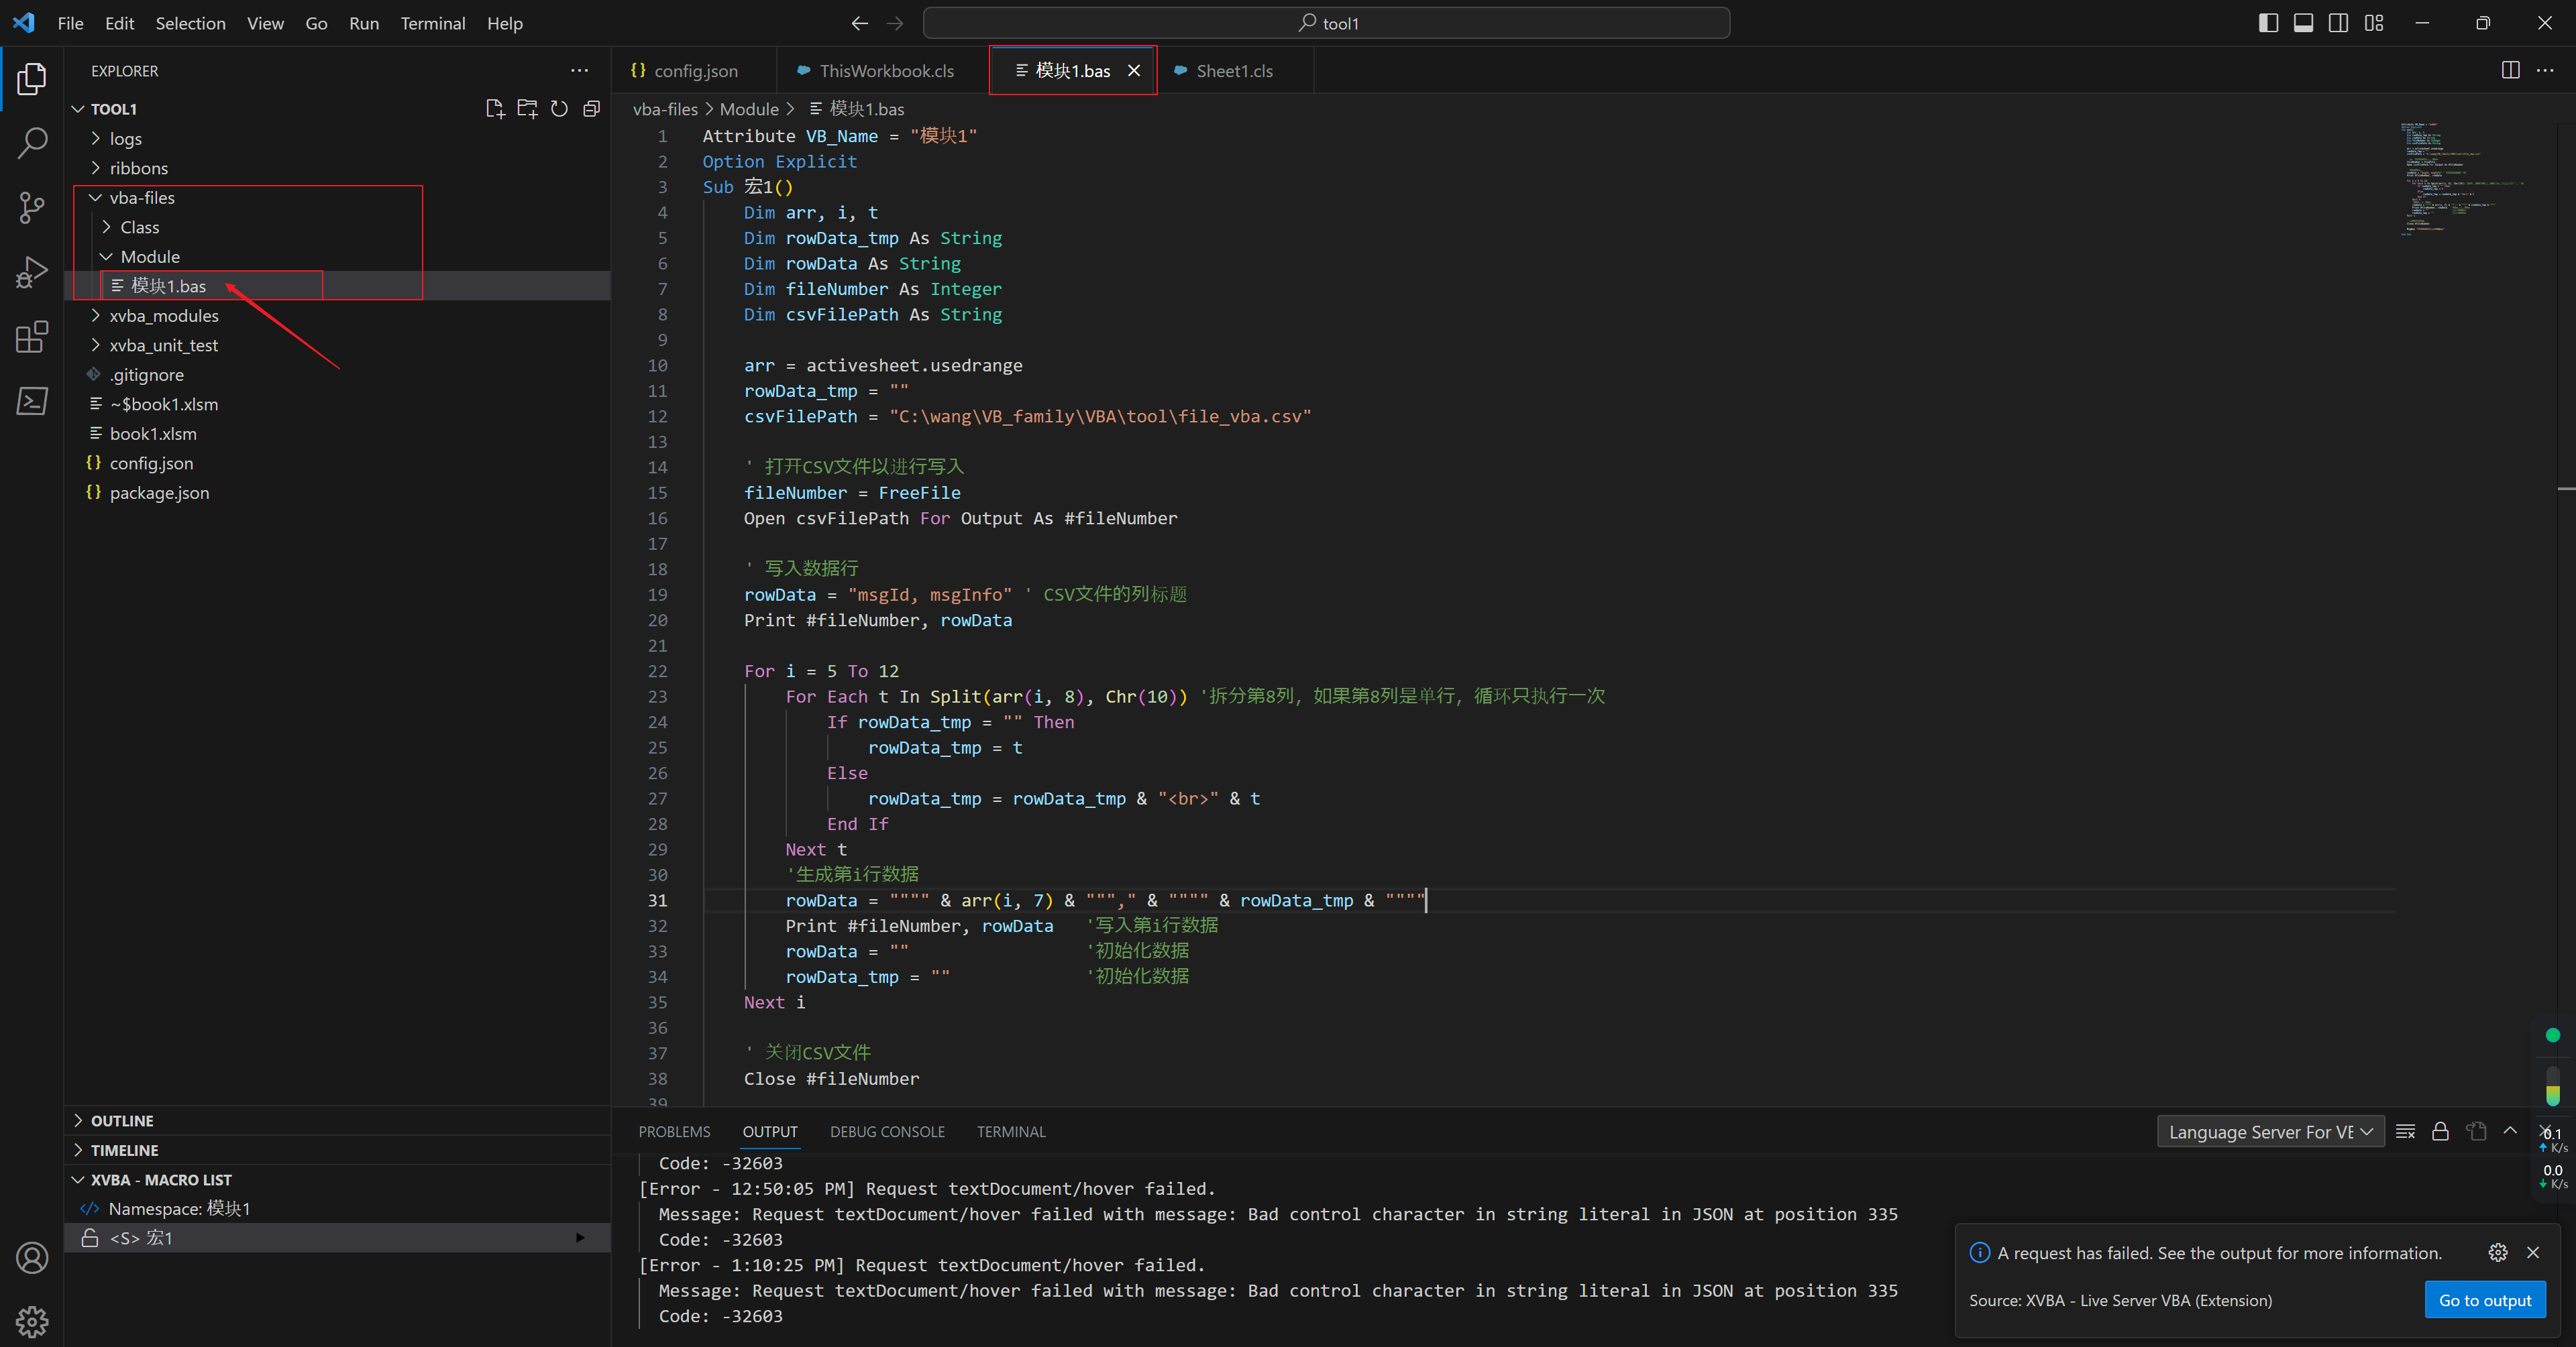Open the 模块1.bas file in Explorer
Screen dimensions: 2576x1347
coord(168,286)
